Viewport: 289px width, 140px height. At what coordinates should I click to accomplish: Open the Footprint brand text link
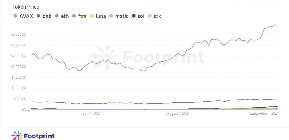click(x=39, y=136)
